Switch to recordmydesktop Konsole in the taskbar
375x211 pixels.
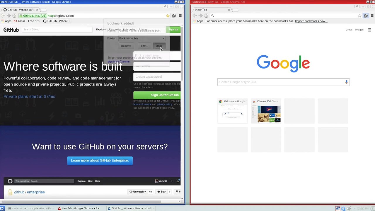click(31, 208)
